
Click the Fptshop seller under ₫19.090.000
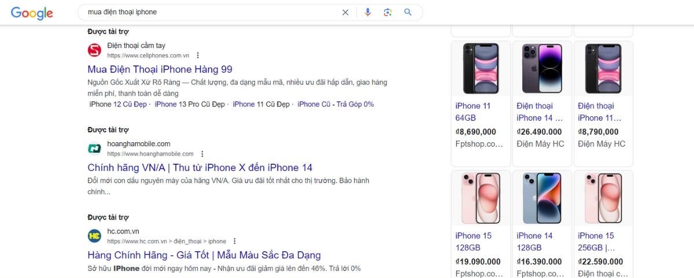tap(479, 273)
